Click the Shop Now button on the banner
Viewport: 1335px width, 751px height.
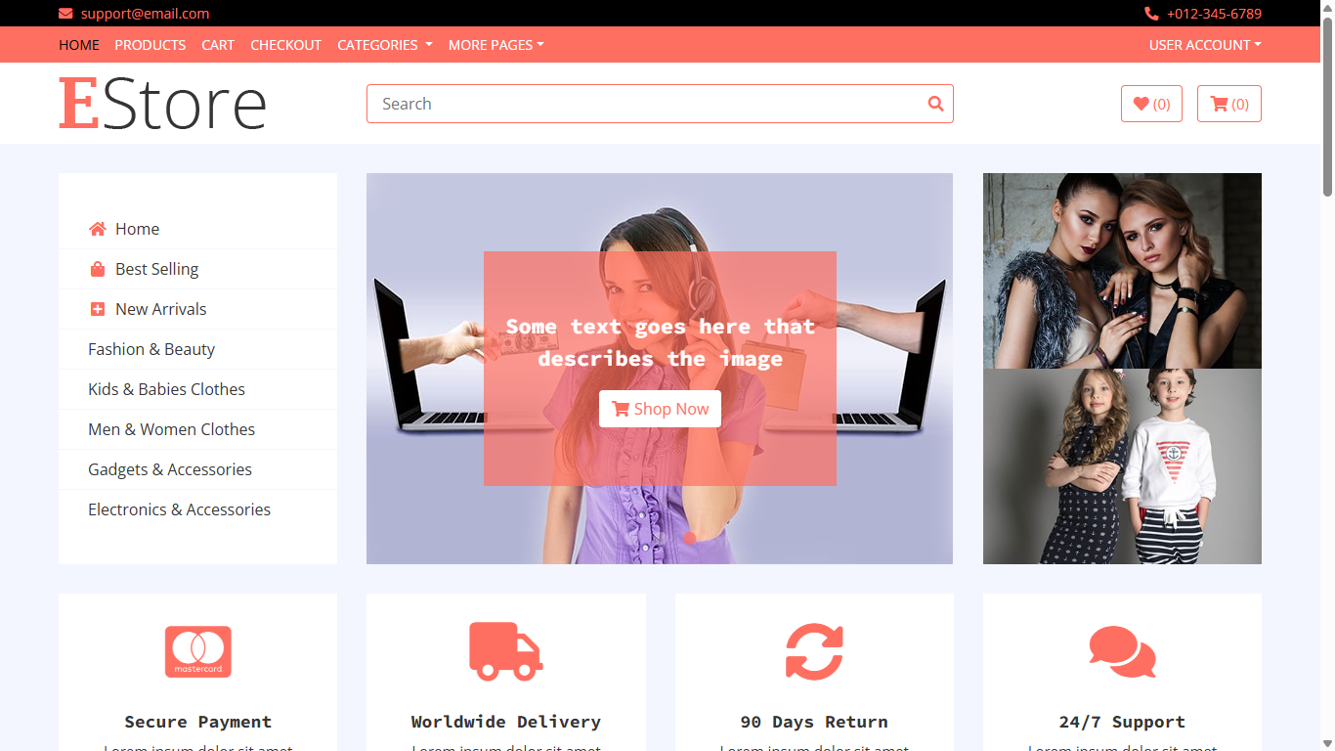(660, 408)
